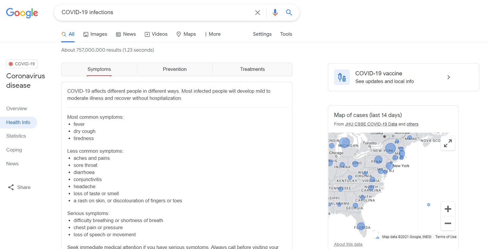Click the vaccine syringe icon
The height and width of the screenshot is (249, 489).
point(342,77)
